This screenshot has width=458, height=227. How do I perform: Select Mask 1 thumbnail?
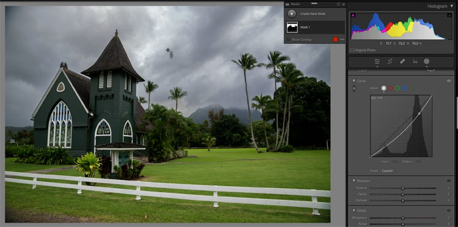292,27
